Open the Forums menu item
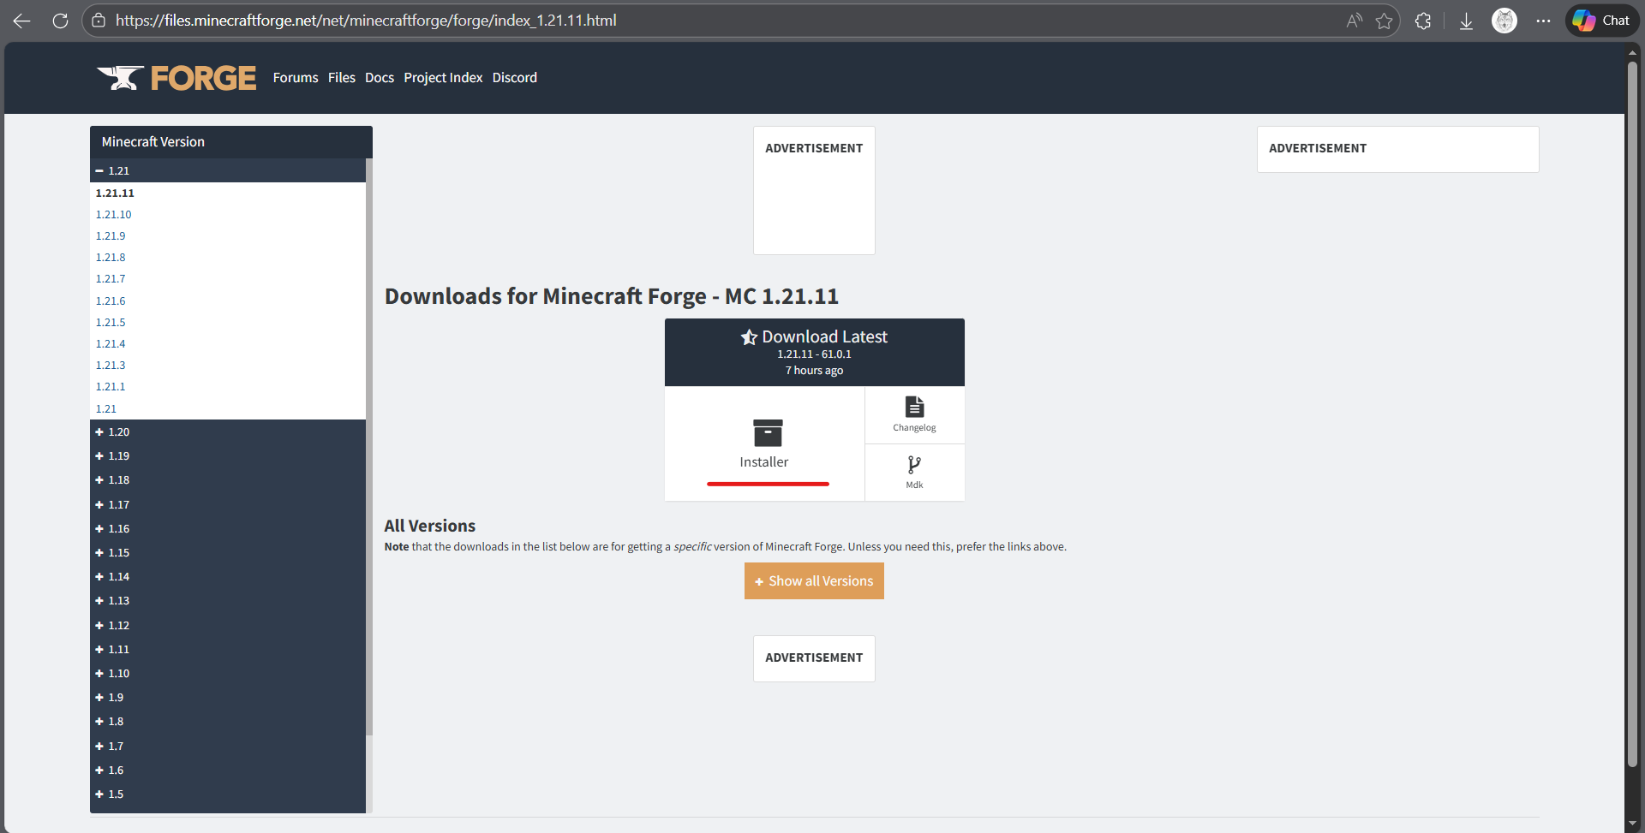The width and height of the screenshot is (1645, 833). [x=296, y=78]
